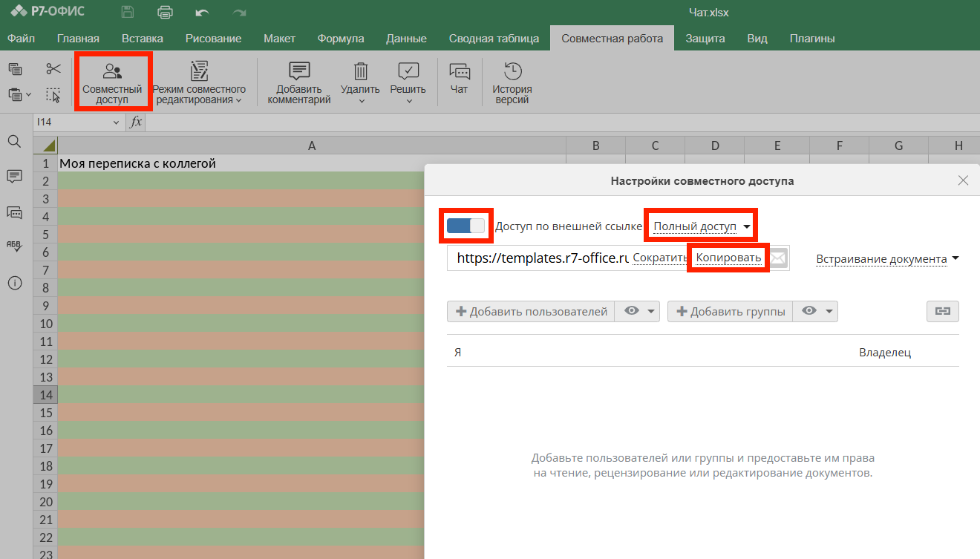Redo the last undone action
The image size is (980, 559).
239,13
